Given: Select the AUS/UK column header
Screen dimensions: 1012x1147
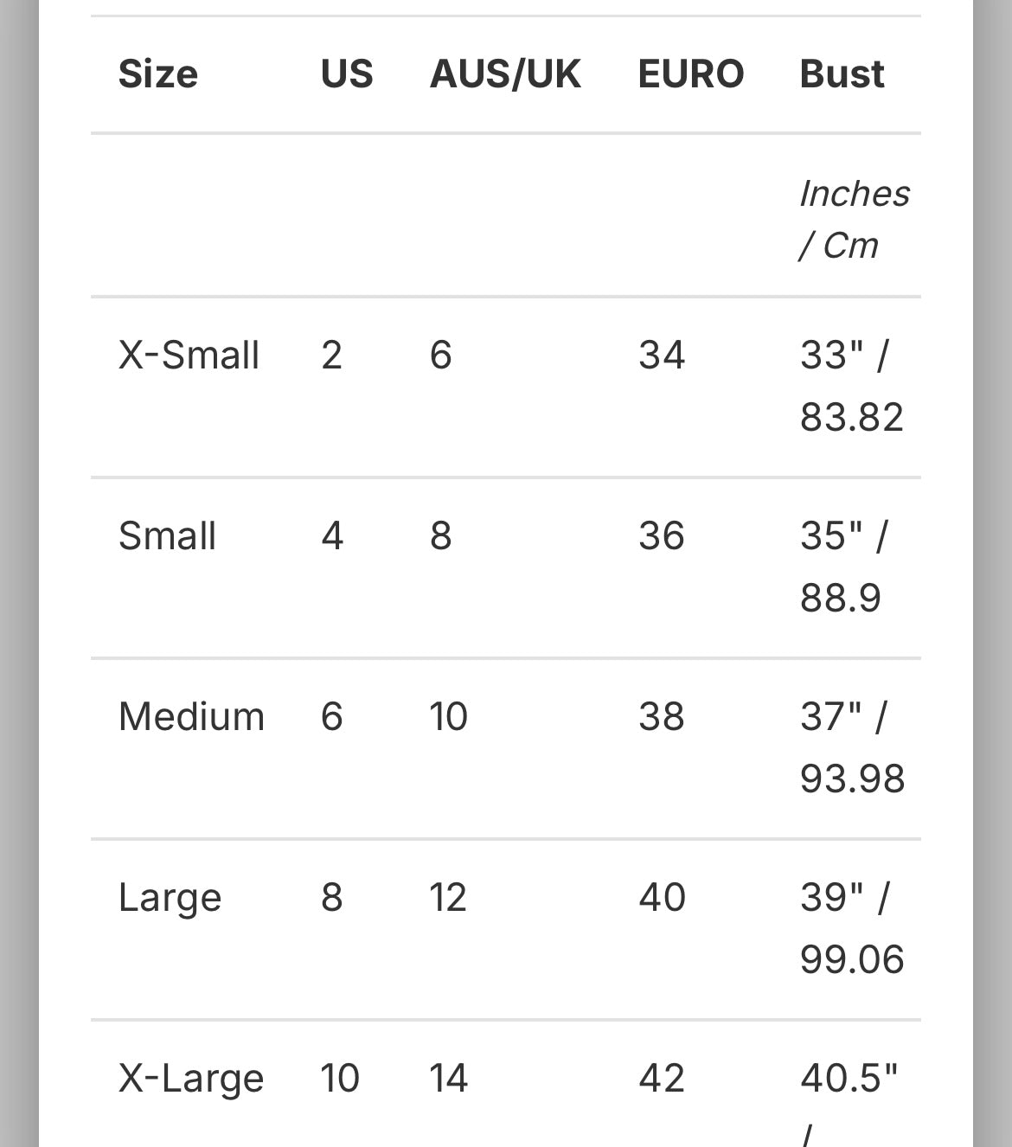Looking at the screenshot, I should [505, 74].
